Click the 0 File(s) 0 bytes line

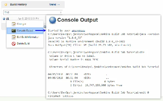(92, 82)
